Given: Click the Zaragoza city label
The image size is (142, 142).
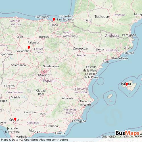Looking at the screenshot, I should [x=80, y=48].
